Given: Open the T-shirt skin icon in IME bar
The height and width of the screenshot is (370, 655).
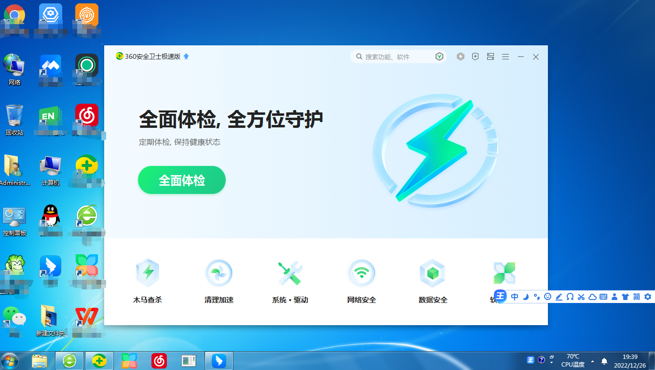Looking at the screenshot, I should point(626,297).
